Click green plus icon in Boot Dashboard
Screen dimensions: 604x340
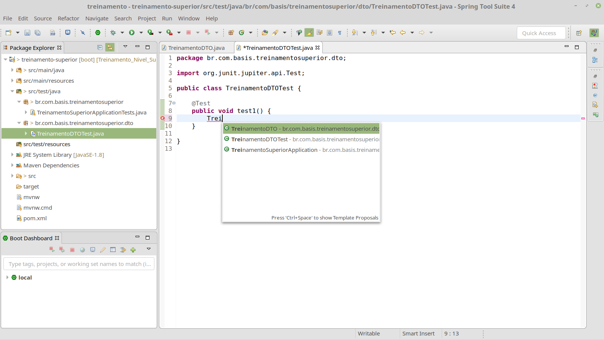[x=133, y=250]
